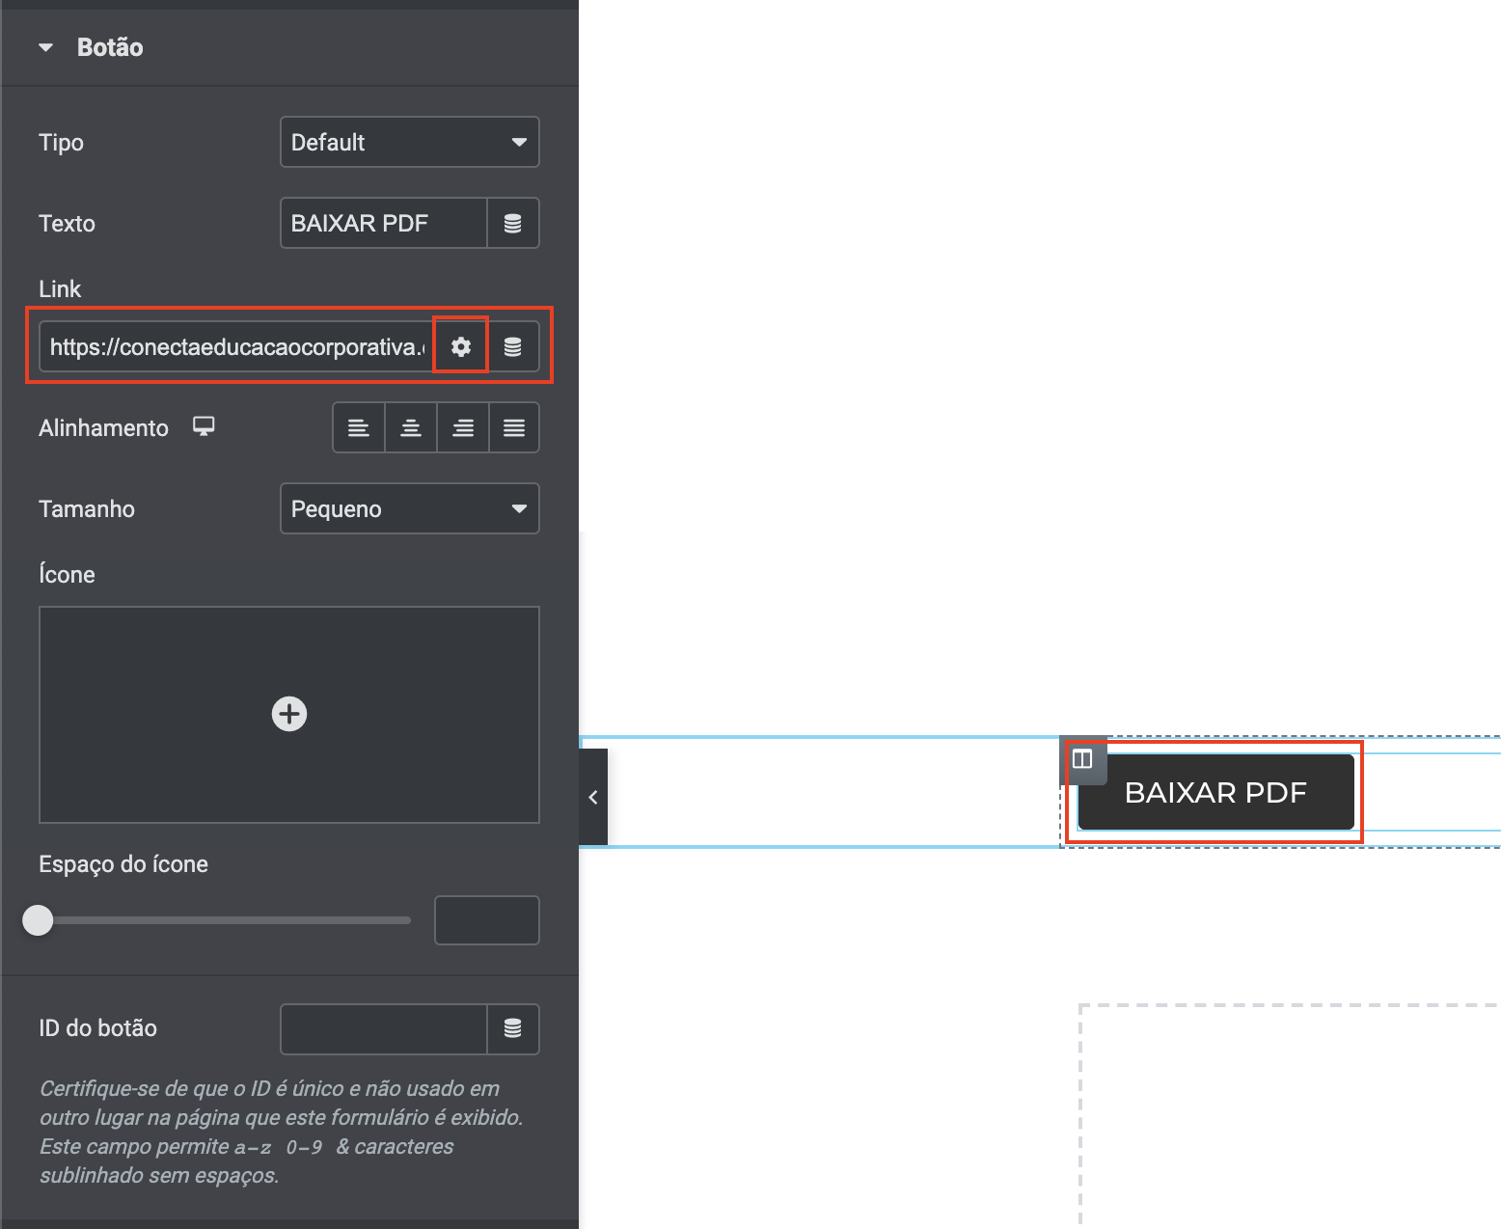
Task: Click the Ícone label text
Action: pos(67,574)
